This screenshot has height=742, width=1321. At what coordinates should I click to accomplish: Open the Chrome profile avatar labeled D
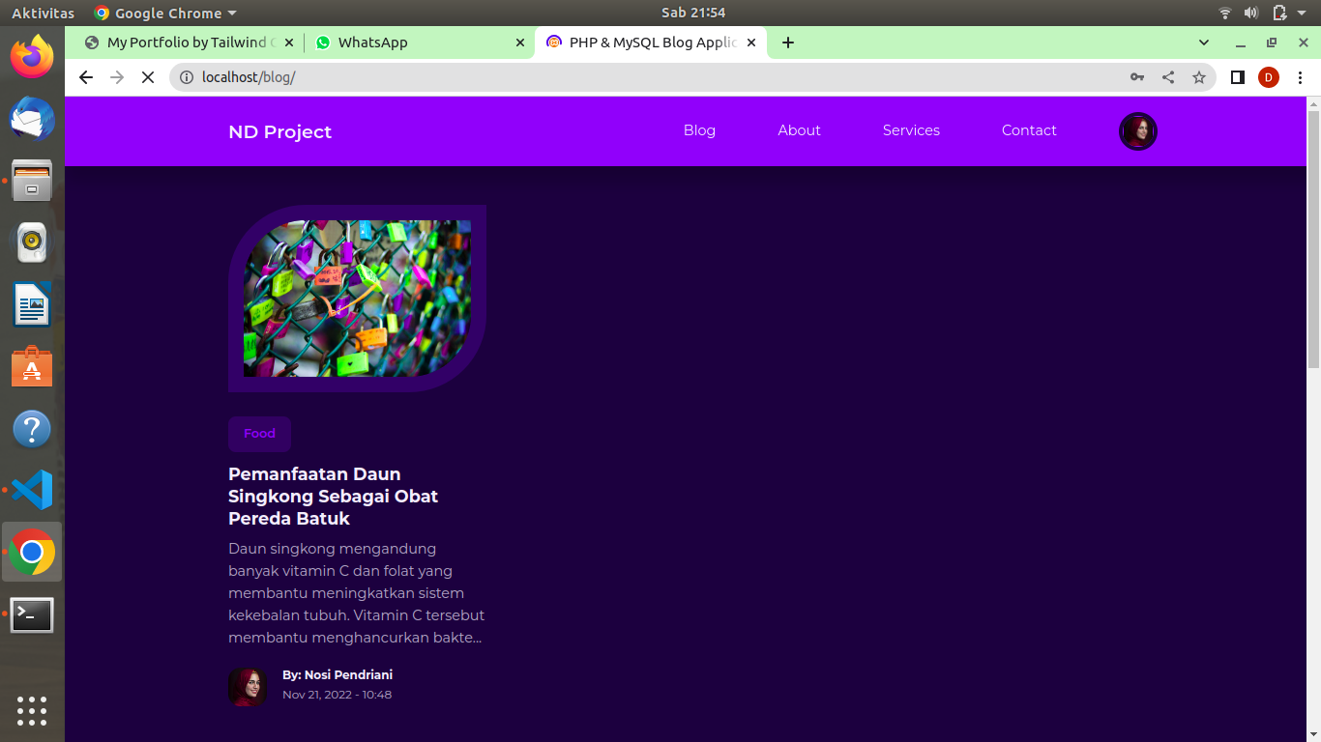1269,77
